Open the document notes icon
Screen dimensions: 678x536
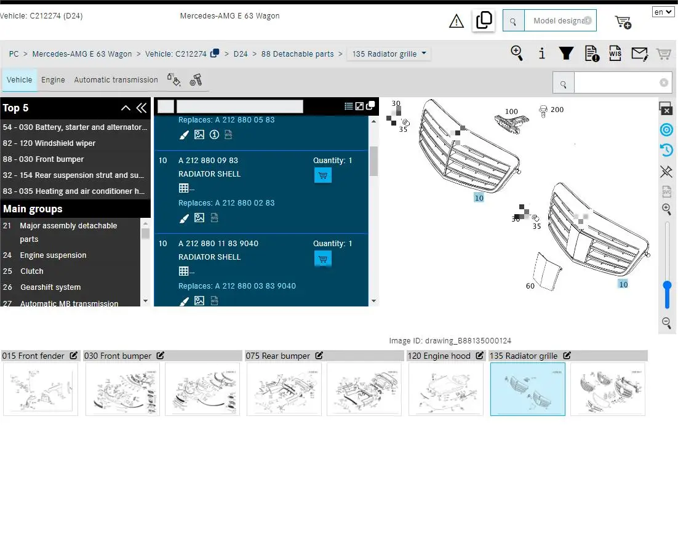(591, 53)
